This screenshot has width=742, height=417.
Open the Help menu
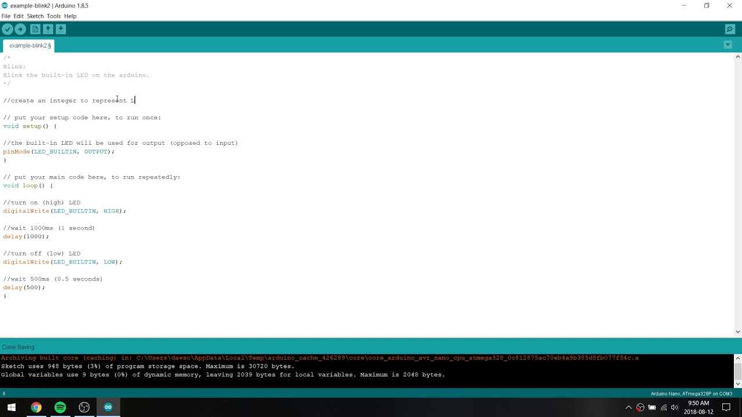click(x=70, y=16)
